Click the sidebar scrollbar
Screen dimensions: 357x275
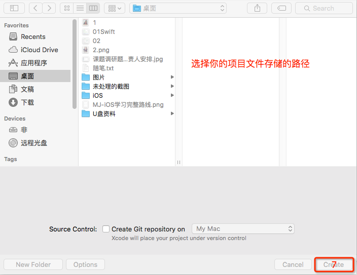tap(74, 64)
